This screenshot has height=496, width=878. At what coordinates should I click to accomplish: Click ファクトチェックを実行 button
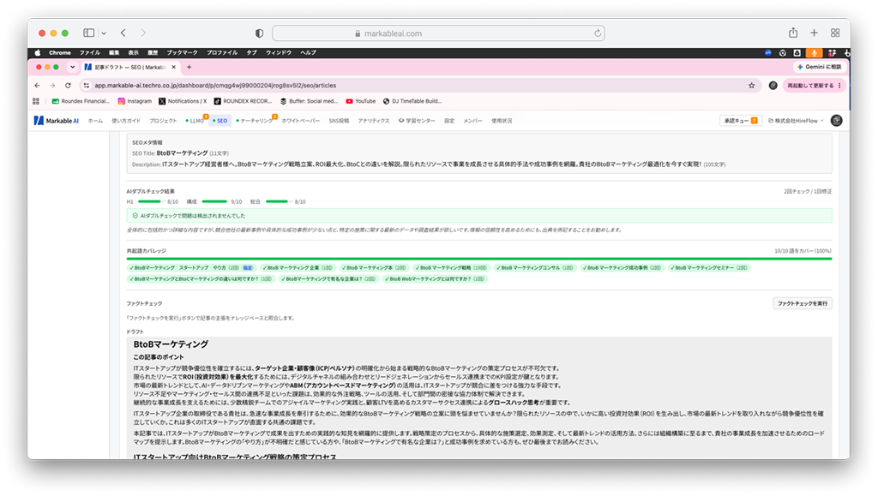tap(802, 303)
